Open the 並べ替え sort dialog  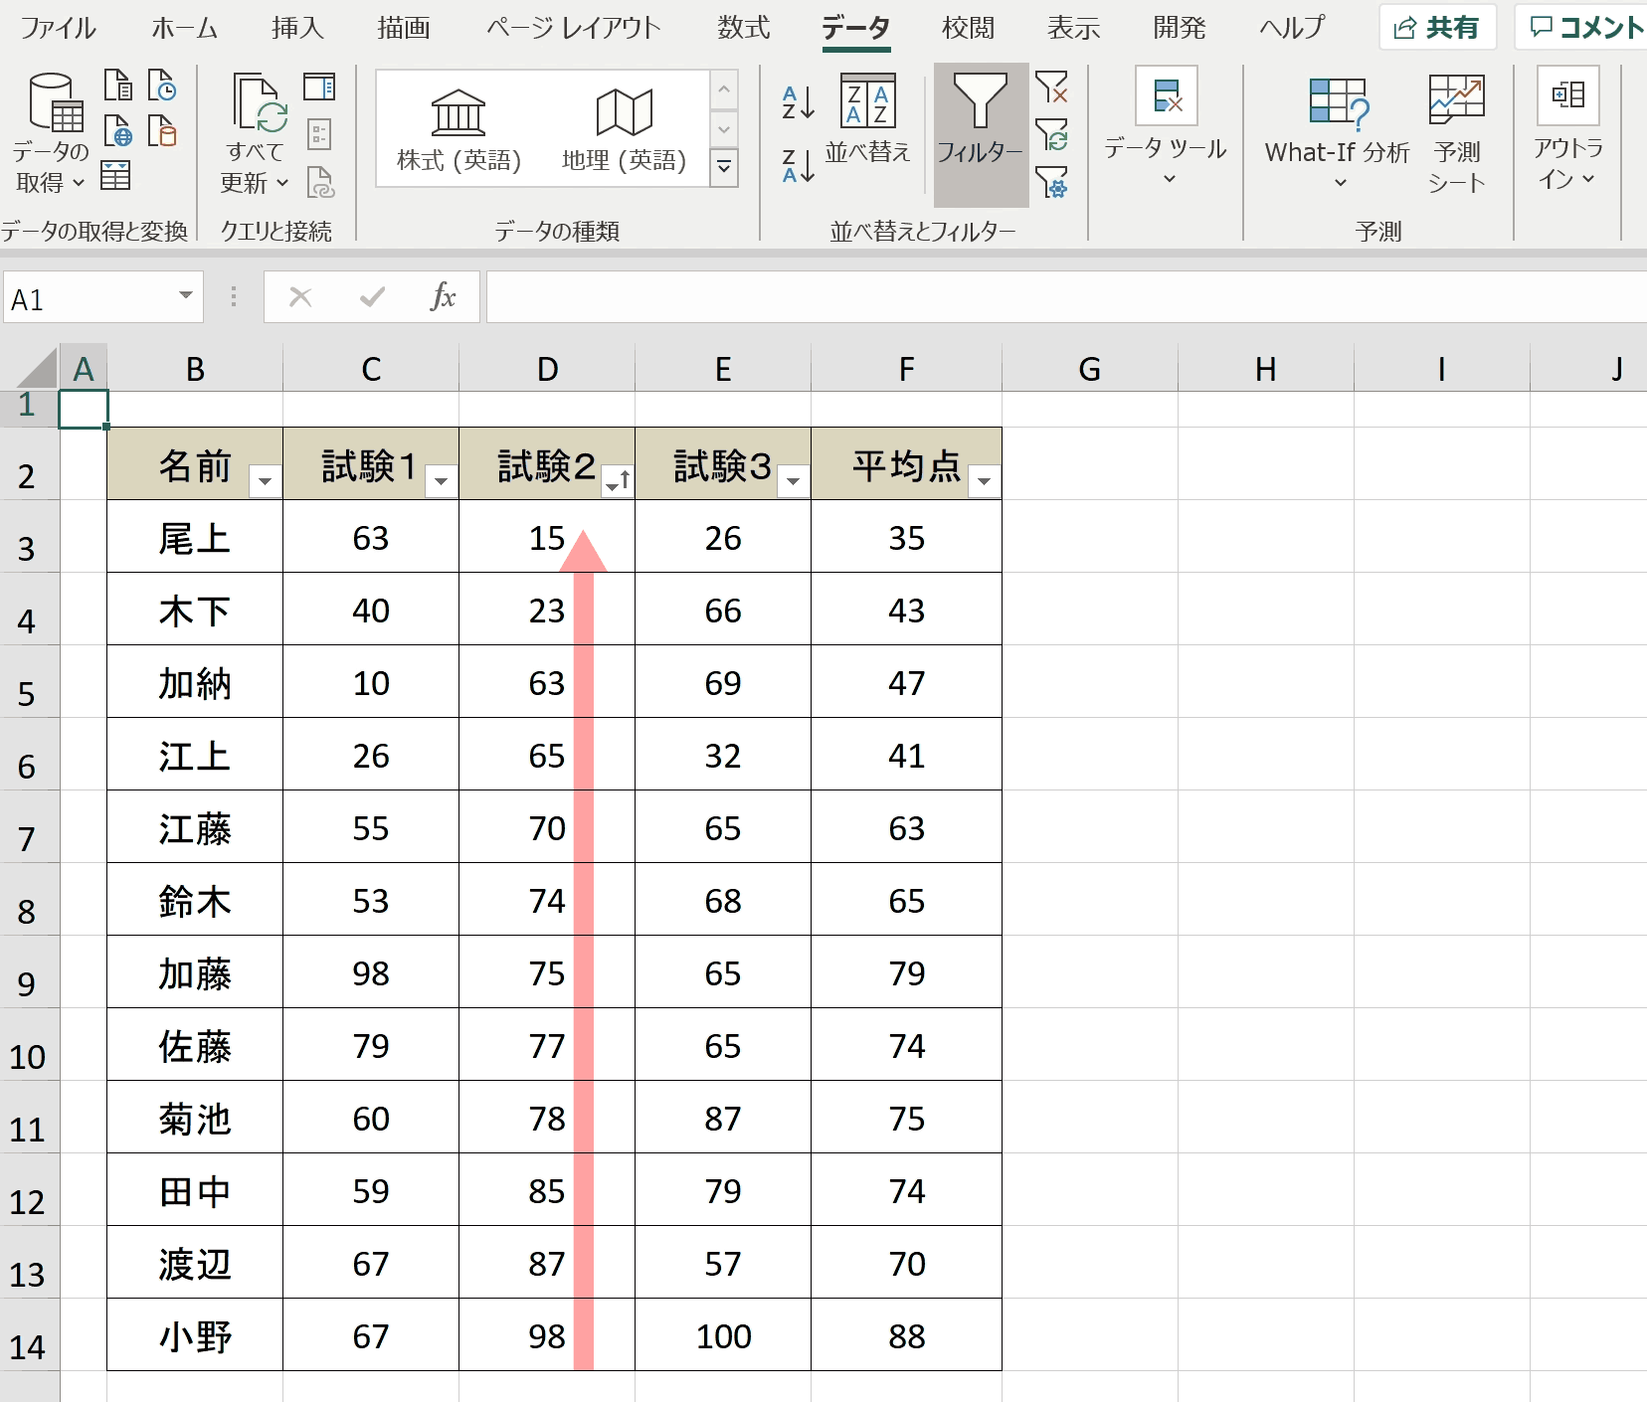(867, 118)
